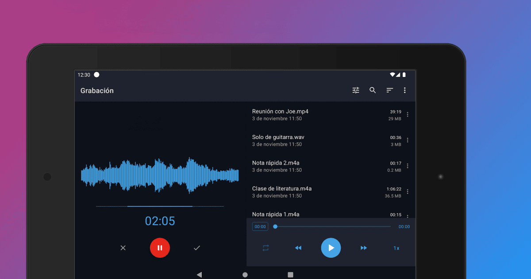The image size is (531, 279).
Task: Open recent apps with the square icon
Action: point(291,275)
